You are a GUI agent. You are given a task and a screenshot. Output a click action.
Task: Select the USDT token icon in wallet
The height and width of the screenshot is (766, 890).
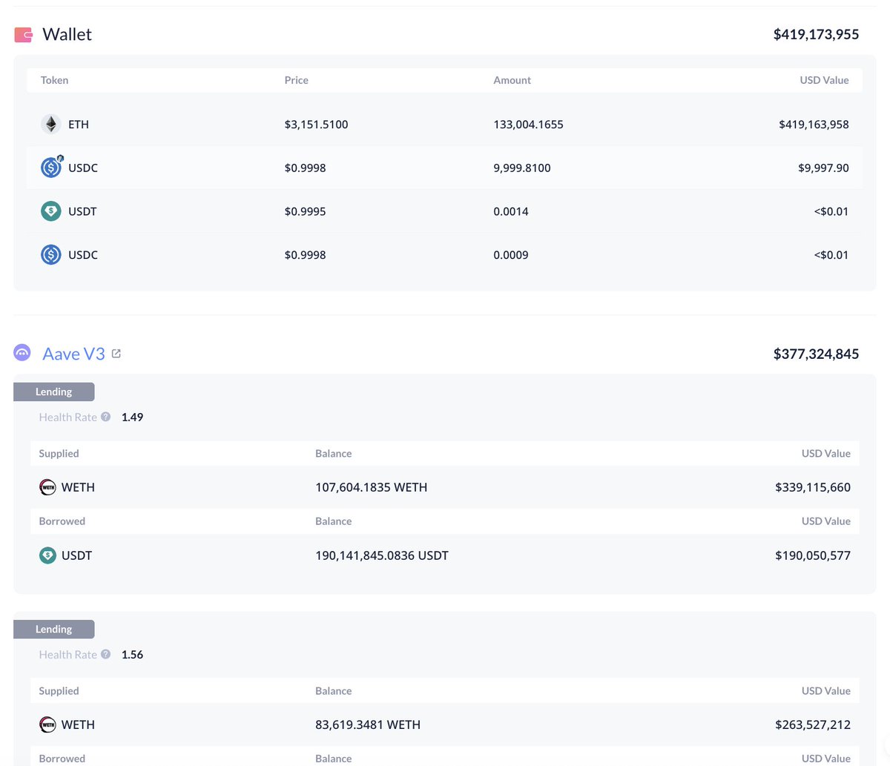click(50, 211)
